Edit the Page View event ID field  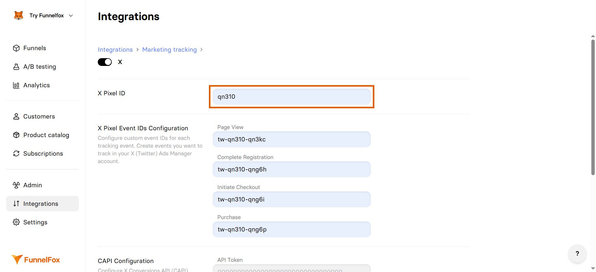click(x=292, y=139)
